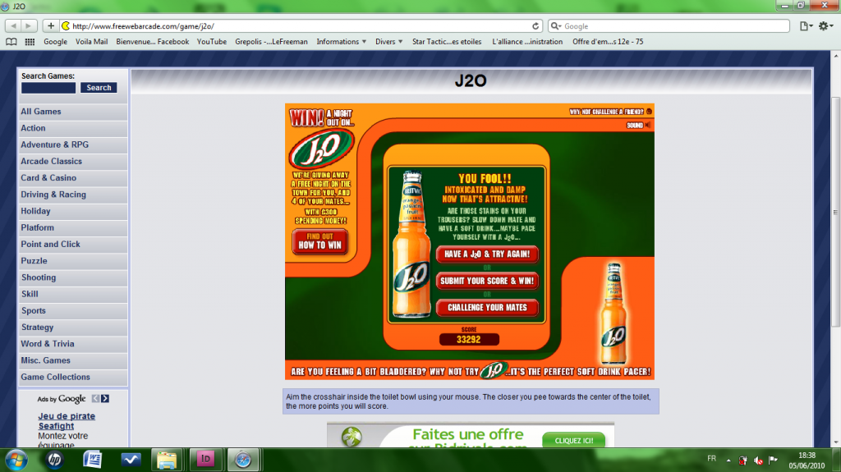Click the URL address bar

tap(301, 25)
